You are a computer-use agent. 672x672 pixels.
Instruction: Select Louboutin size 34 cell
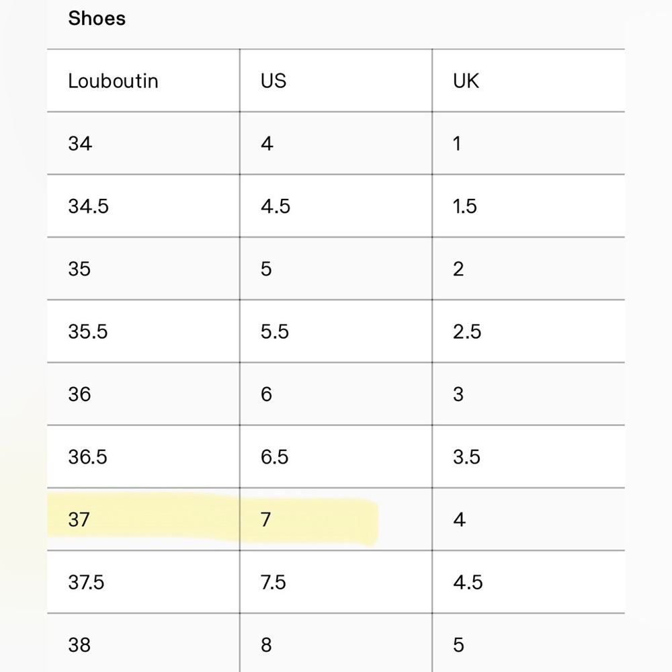pos(143,143)
